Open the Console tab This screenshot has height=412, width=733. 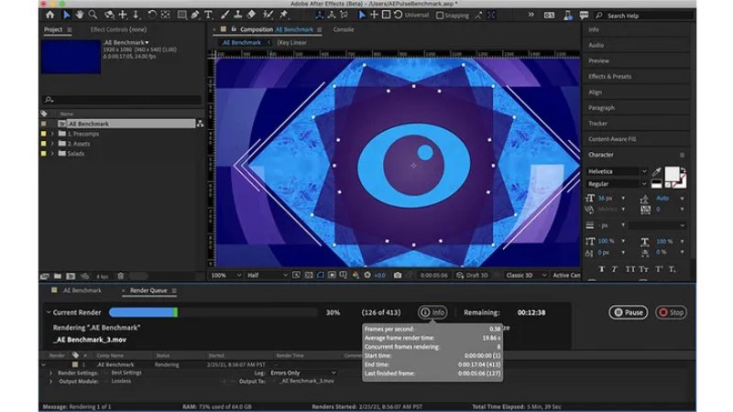click(x=344, y=29)
